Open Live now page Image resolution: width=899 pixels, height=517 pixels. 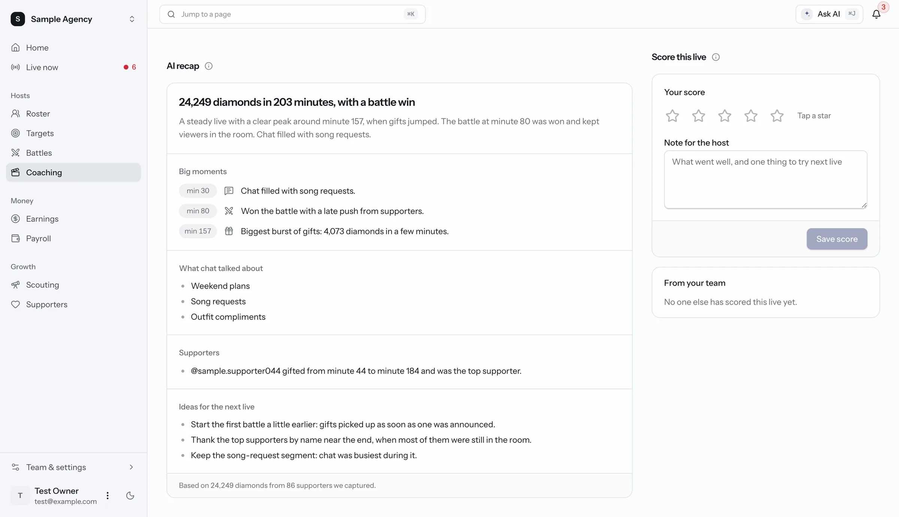tap(73, 67)
